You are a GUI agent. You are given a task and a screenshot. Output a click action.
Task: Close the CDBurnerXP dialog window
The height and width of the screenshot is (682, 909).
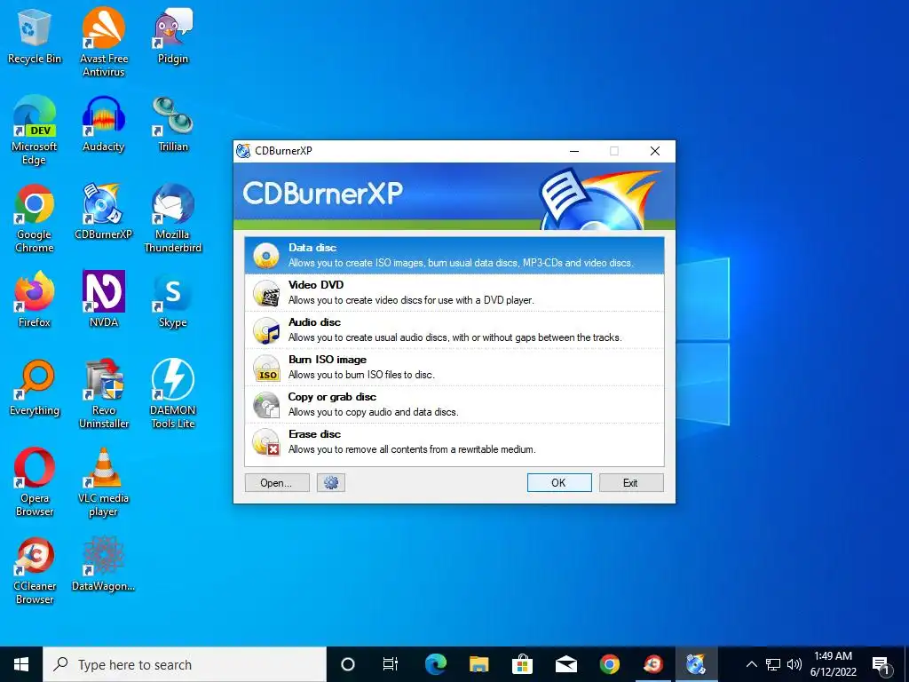coord(655,151)
